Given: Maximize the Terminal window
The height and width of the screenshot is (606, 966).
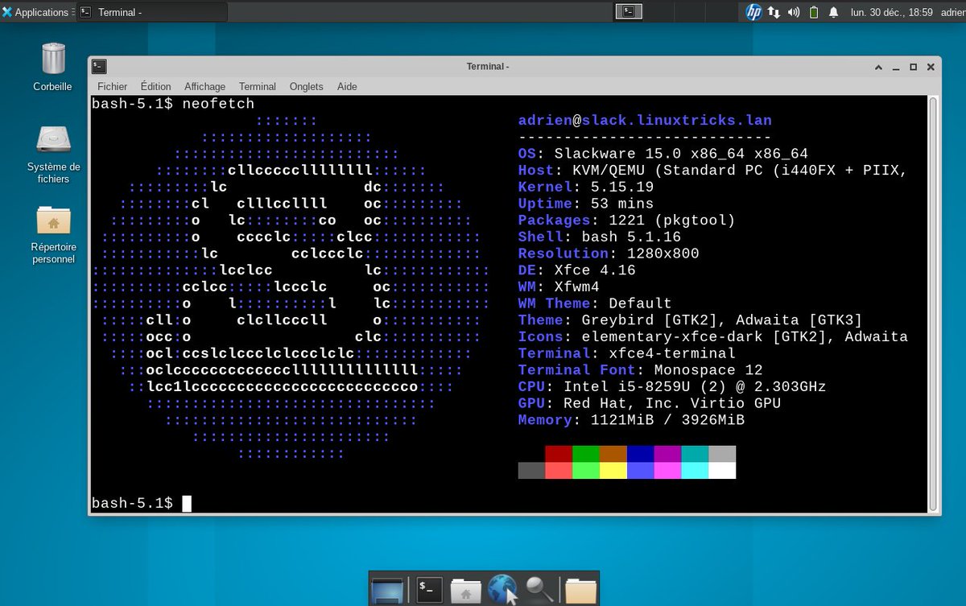Looking at the screenshot, I should pyautogui.click(x=913, y=67).
